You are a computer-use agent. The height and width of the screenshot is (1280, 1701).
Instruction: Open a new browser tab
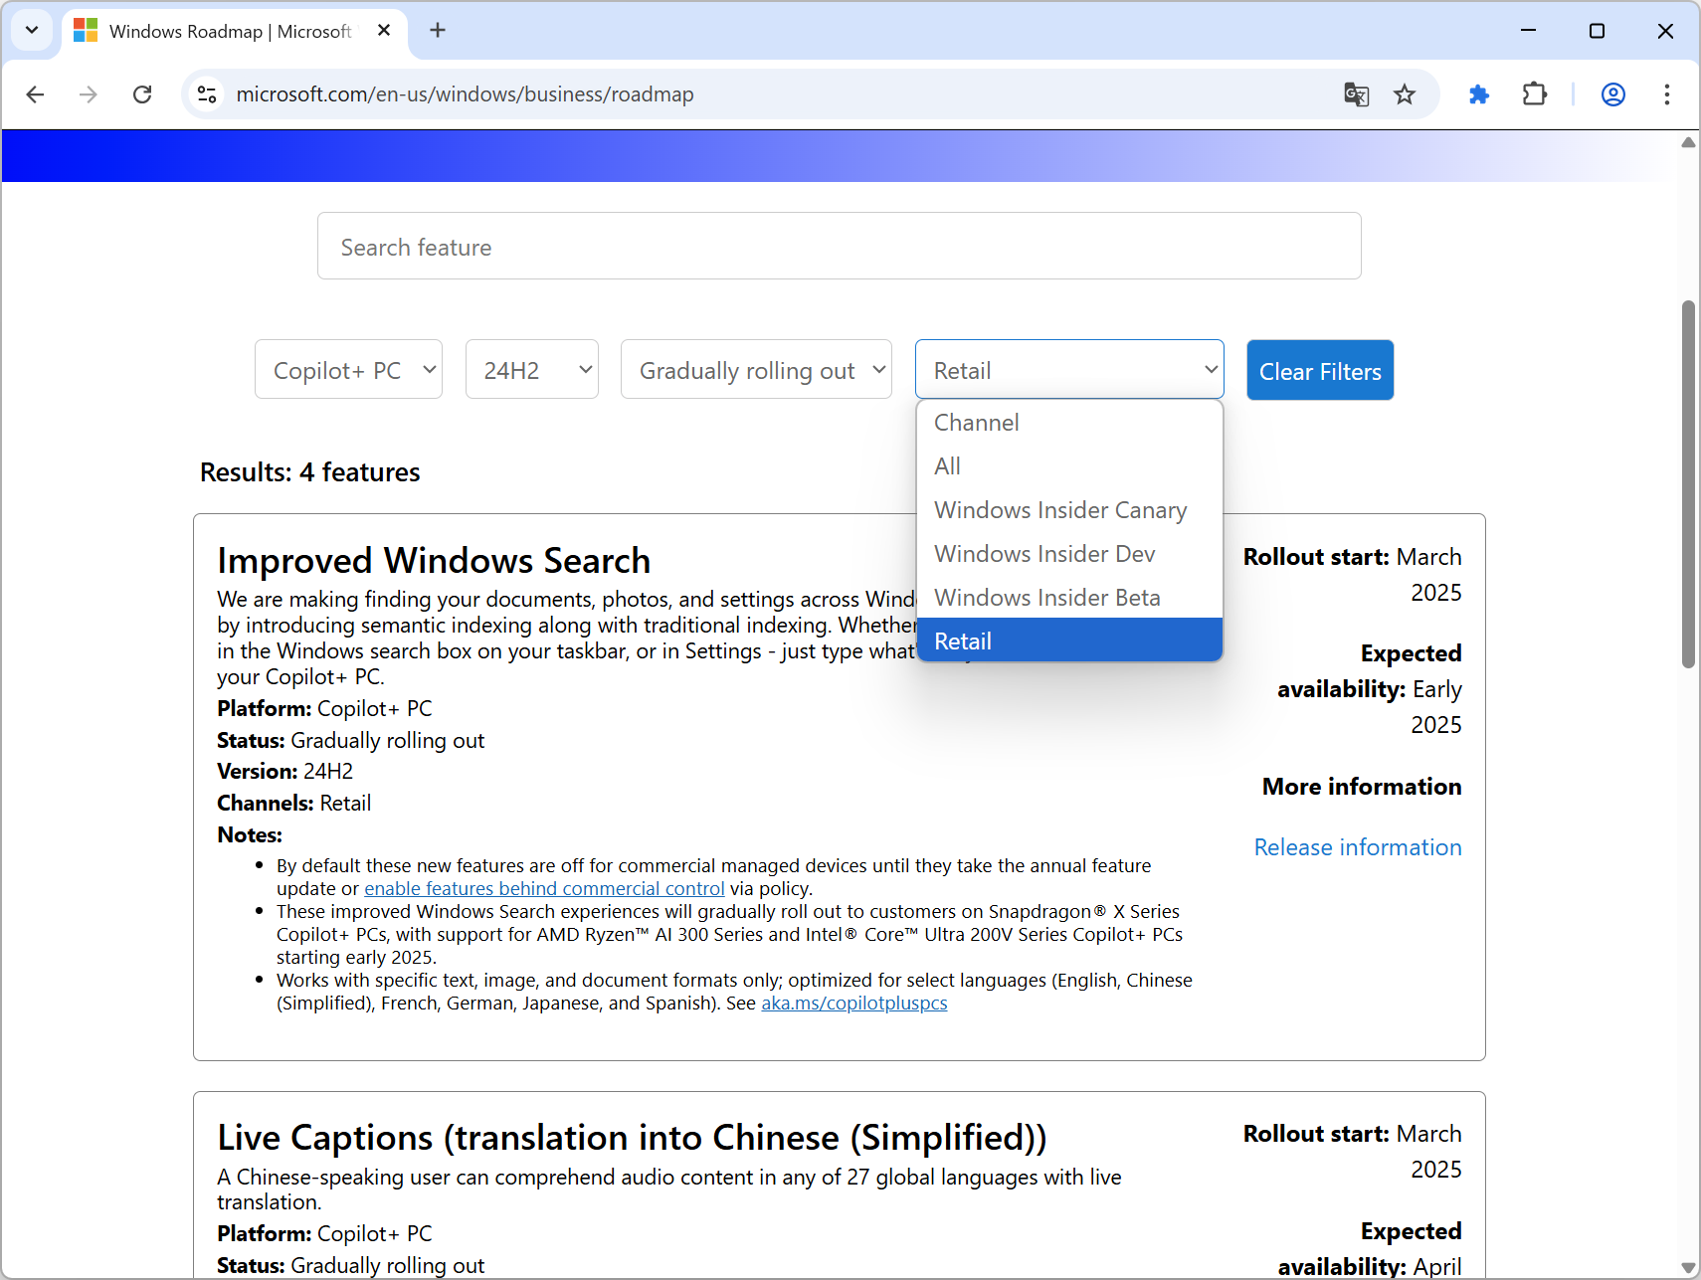(x=438, y=31)
